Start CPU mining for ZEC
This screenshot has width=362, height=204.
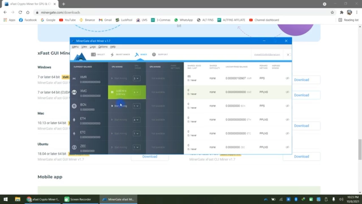119,147
